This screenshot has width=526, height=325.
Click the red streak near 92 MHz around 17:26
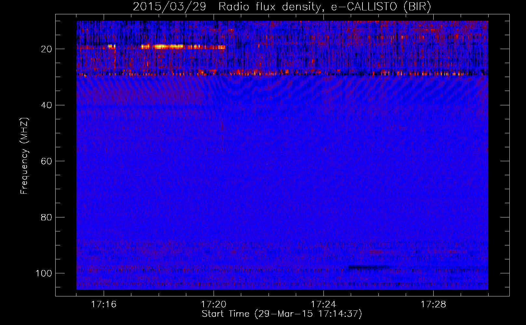click(377, 252)
